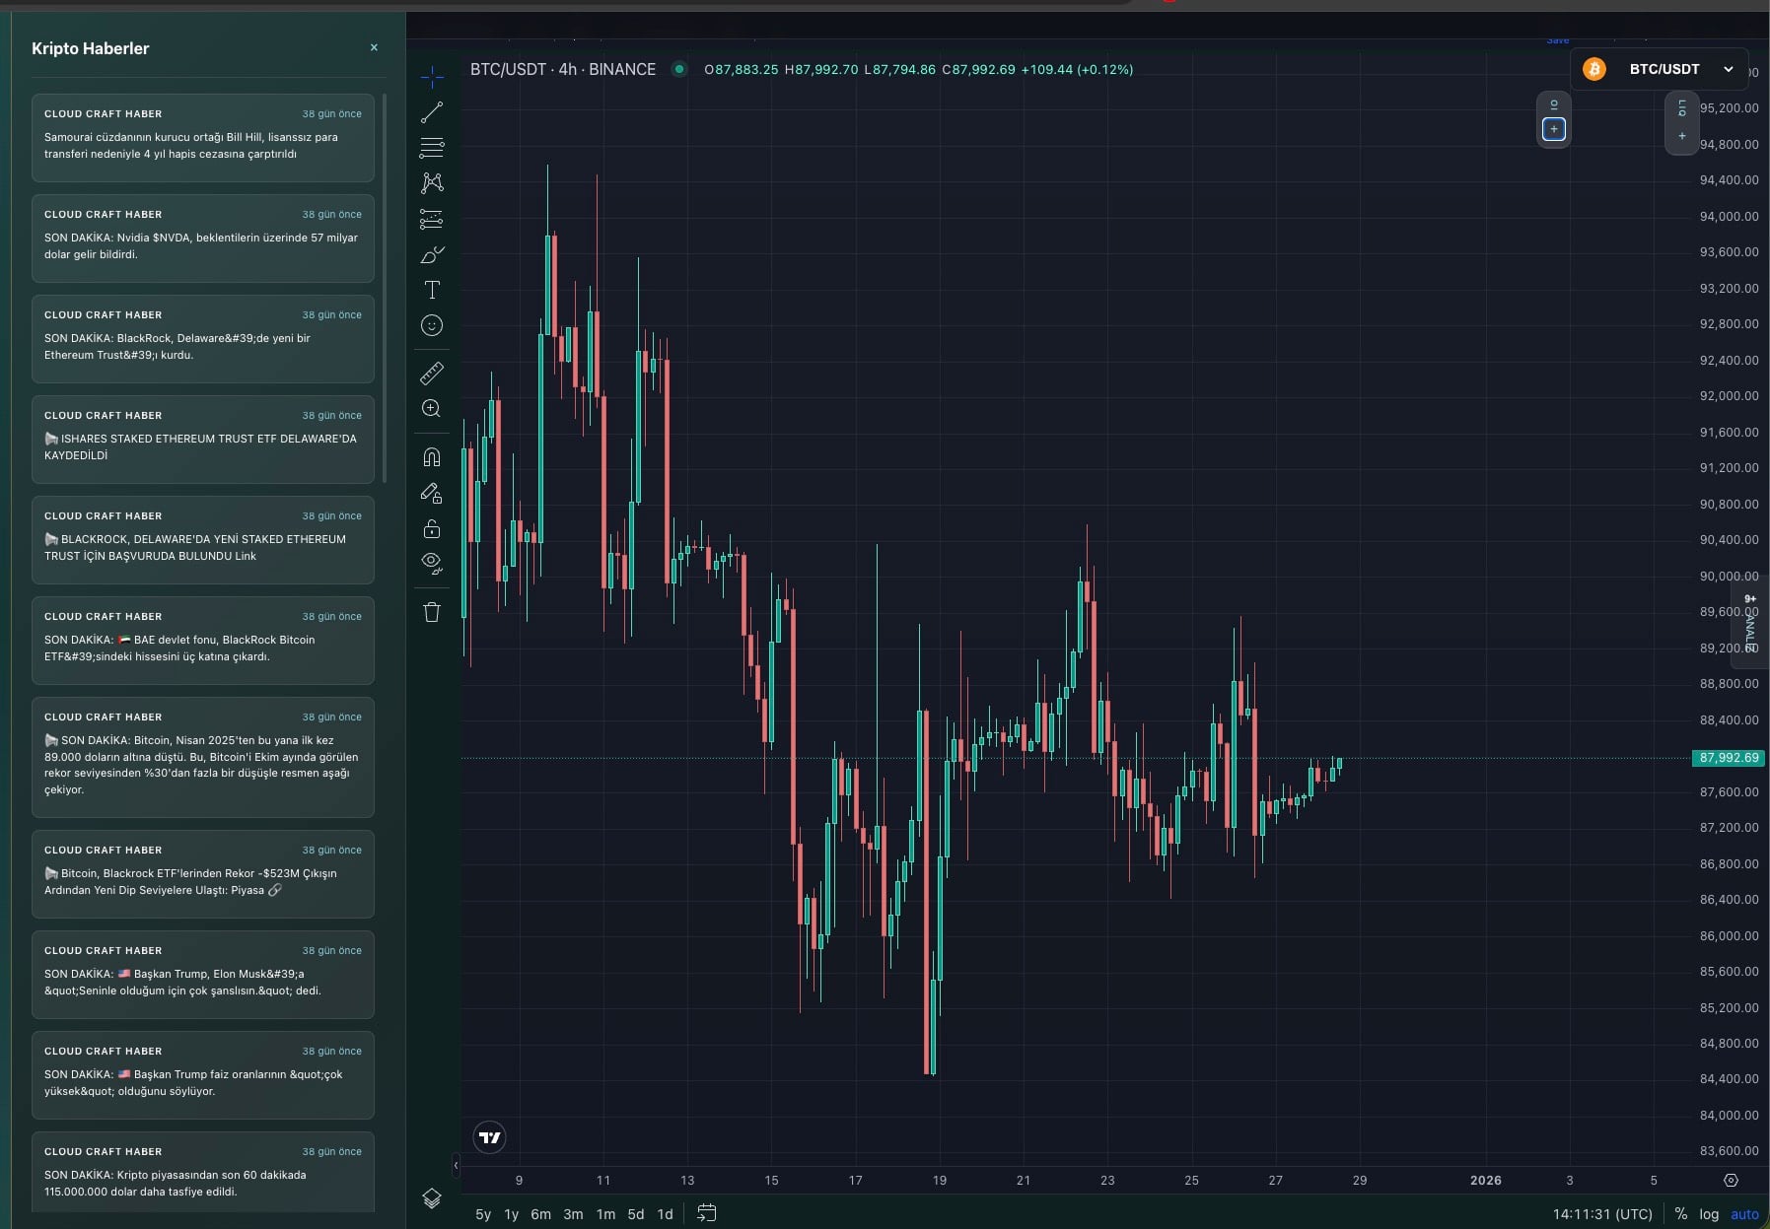Select the patterns drawing tool

point(432,183)
